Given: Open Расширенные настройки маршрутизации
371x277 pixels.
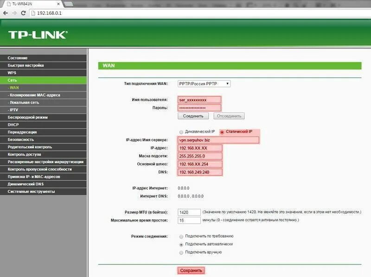Looking at the screenshot, I should pyautogui.click(x=43, y=162).
